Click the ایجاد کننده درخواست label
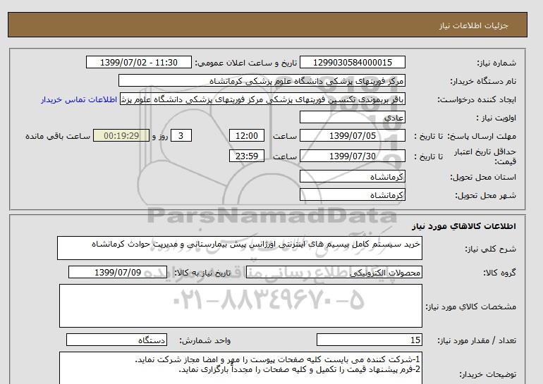543x384 pixels. pos(477,99)
